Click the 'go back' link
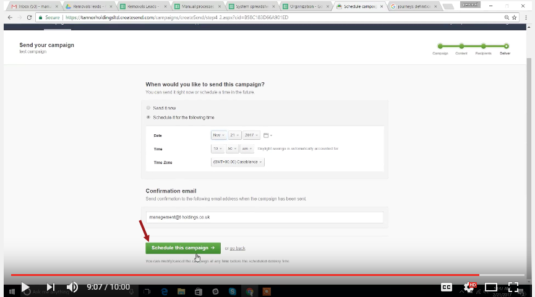535x297 pixels. pos(238,248)
